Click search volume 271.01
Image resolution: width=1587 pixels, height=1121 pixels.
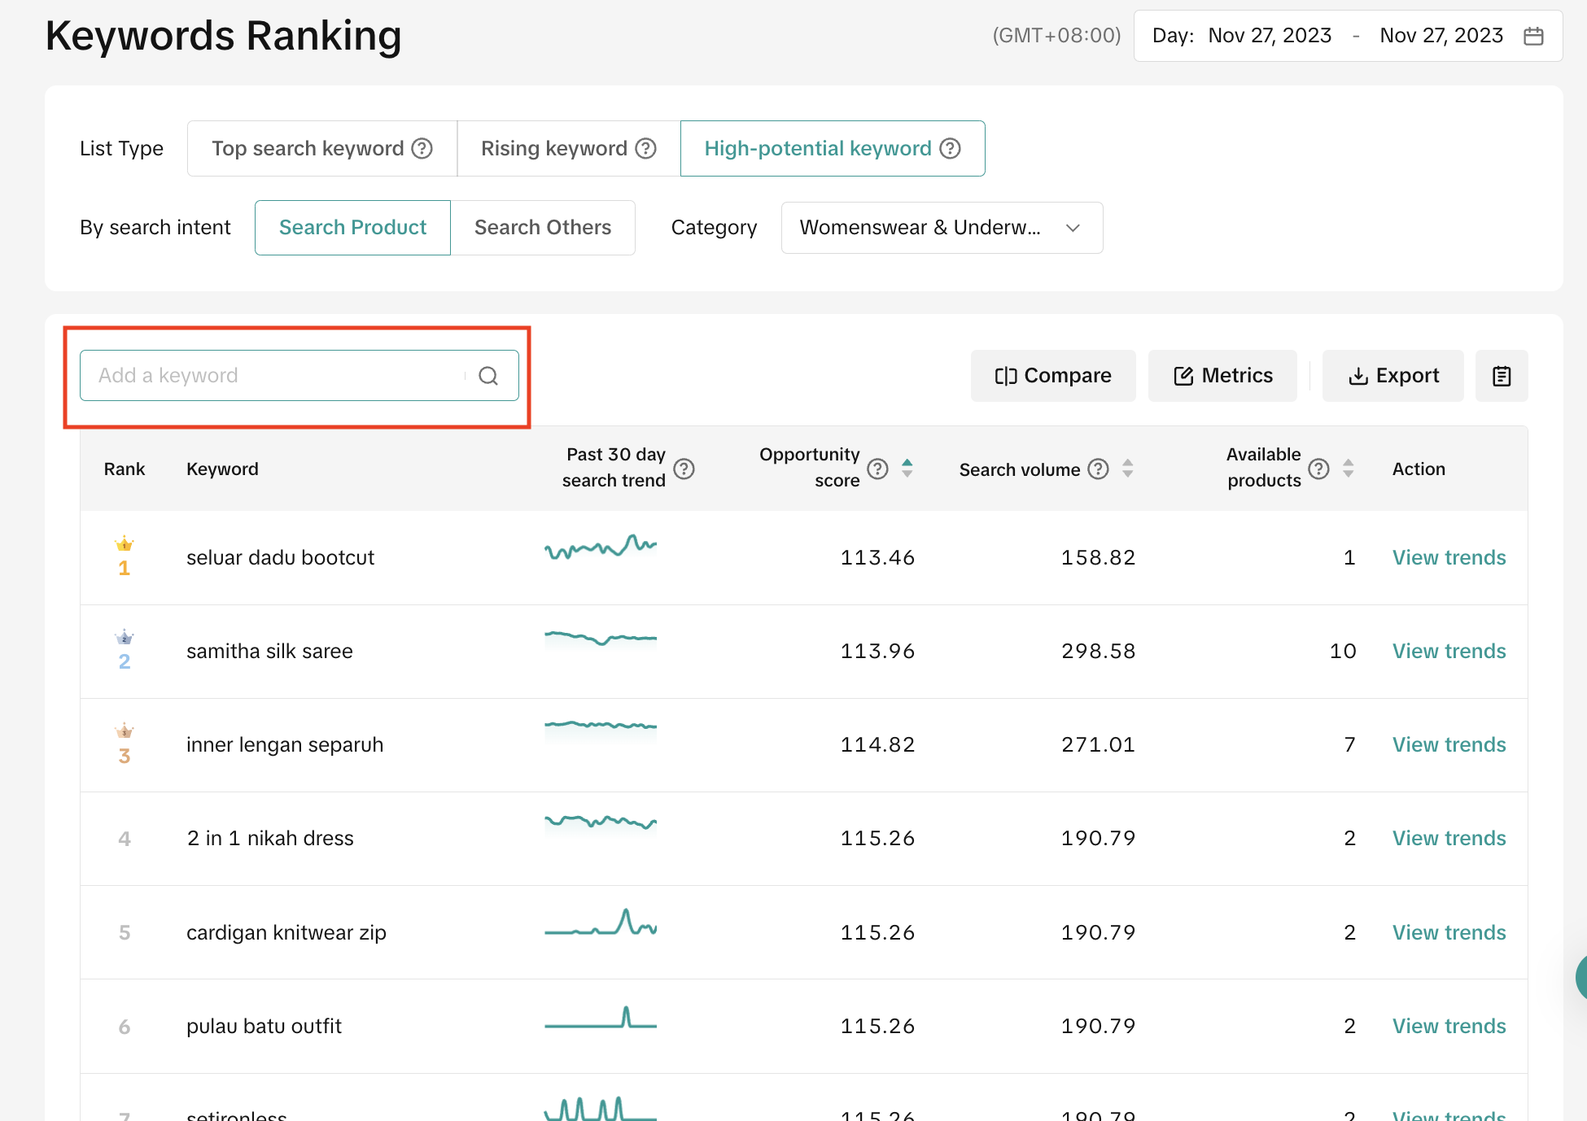click(x=1098, y=744)
